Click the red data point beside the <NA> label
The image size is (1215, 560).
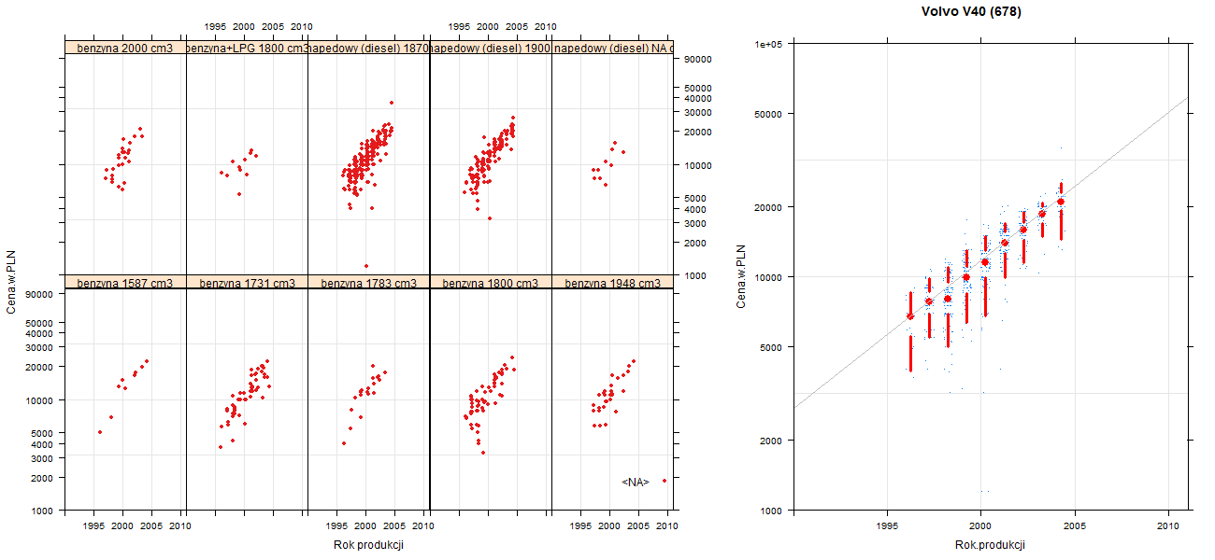coord(665,481)
